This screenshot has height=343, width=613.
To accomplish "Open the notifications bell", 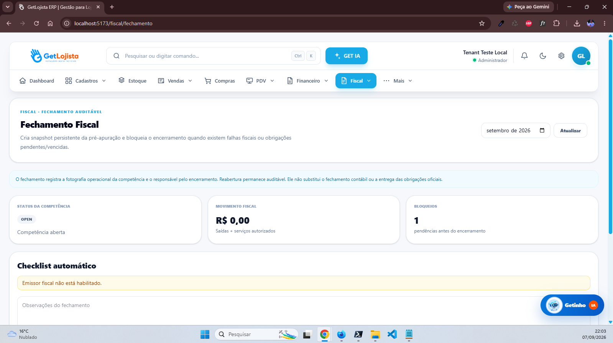I will point(524,56).
